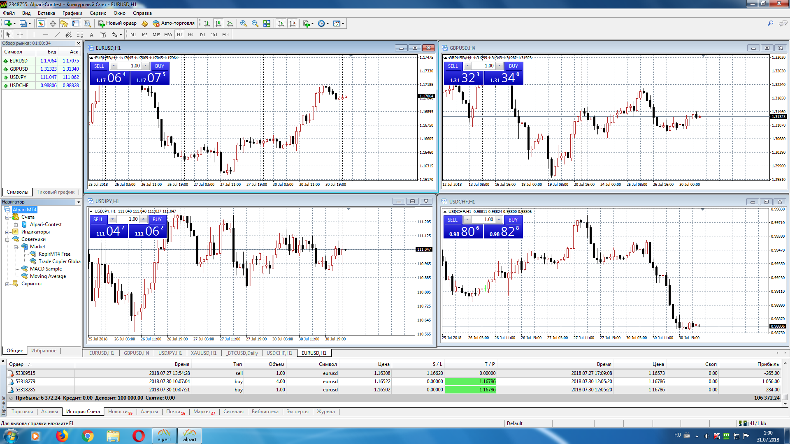This screenshot has height=444, width=790.
Task: Expand the Индикаторы tree node
Action: point(7,232)
